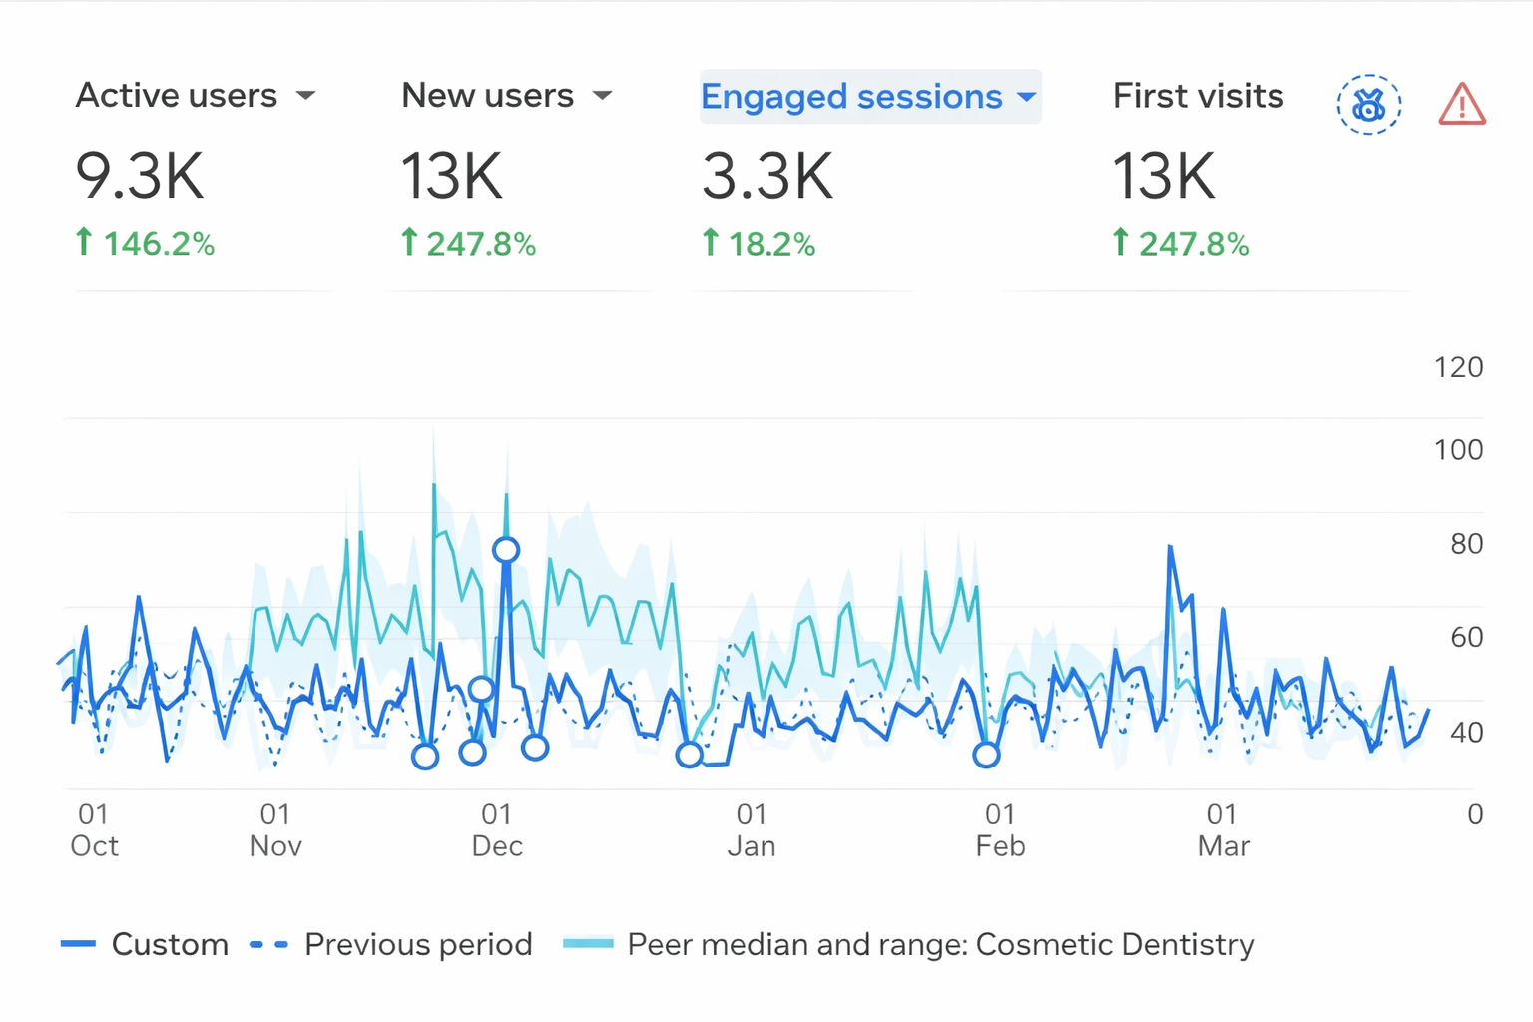Click the Engaged sessions metric label

tap(850, 97)
